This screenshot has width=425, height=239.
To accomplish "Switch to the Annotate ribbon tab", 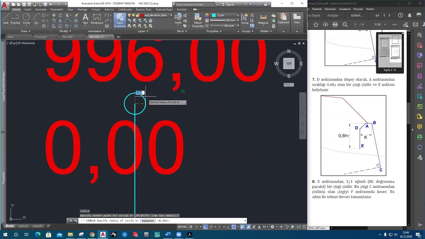I will (41, 9).
